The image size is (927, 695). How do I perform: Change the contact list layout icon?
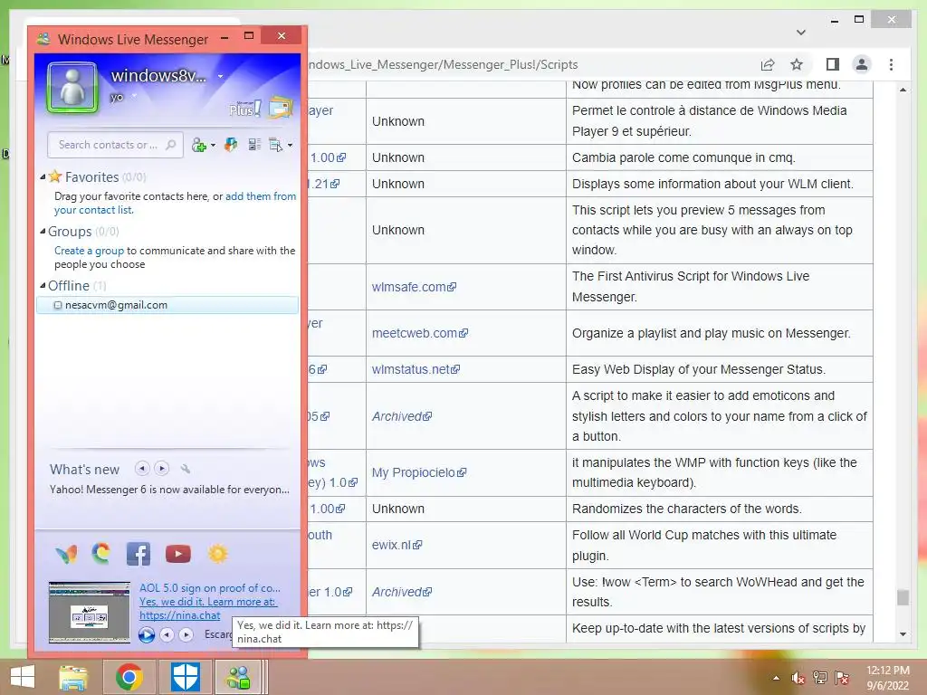click(254, 144)
